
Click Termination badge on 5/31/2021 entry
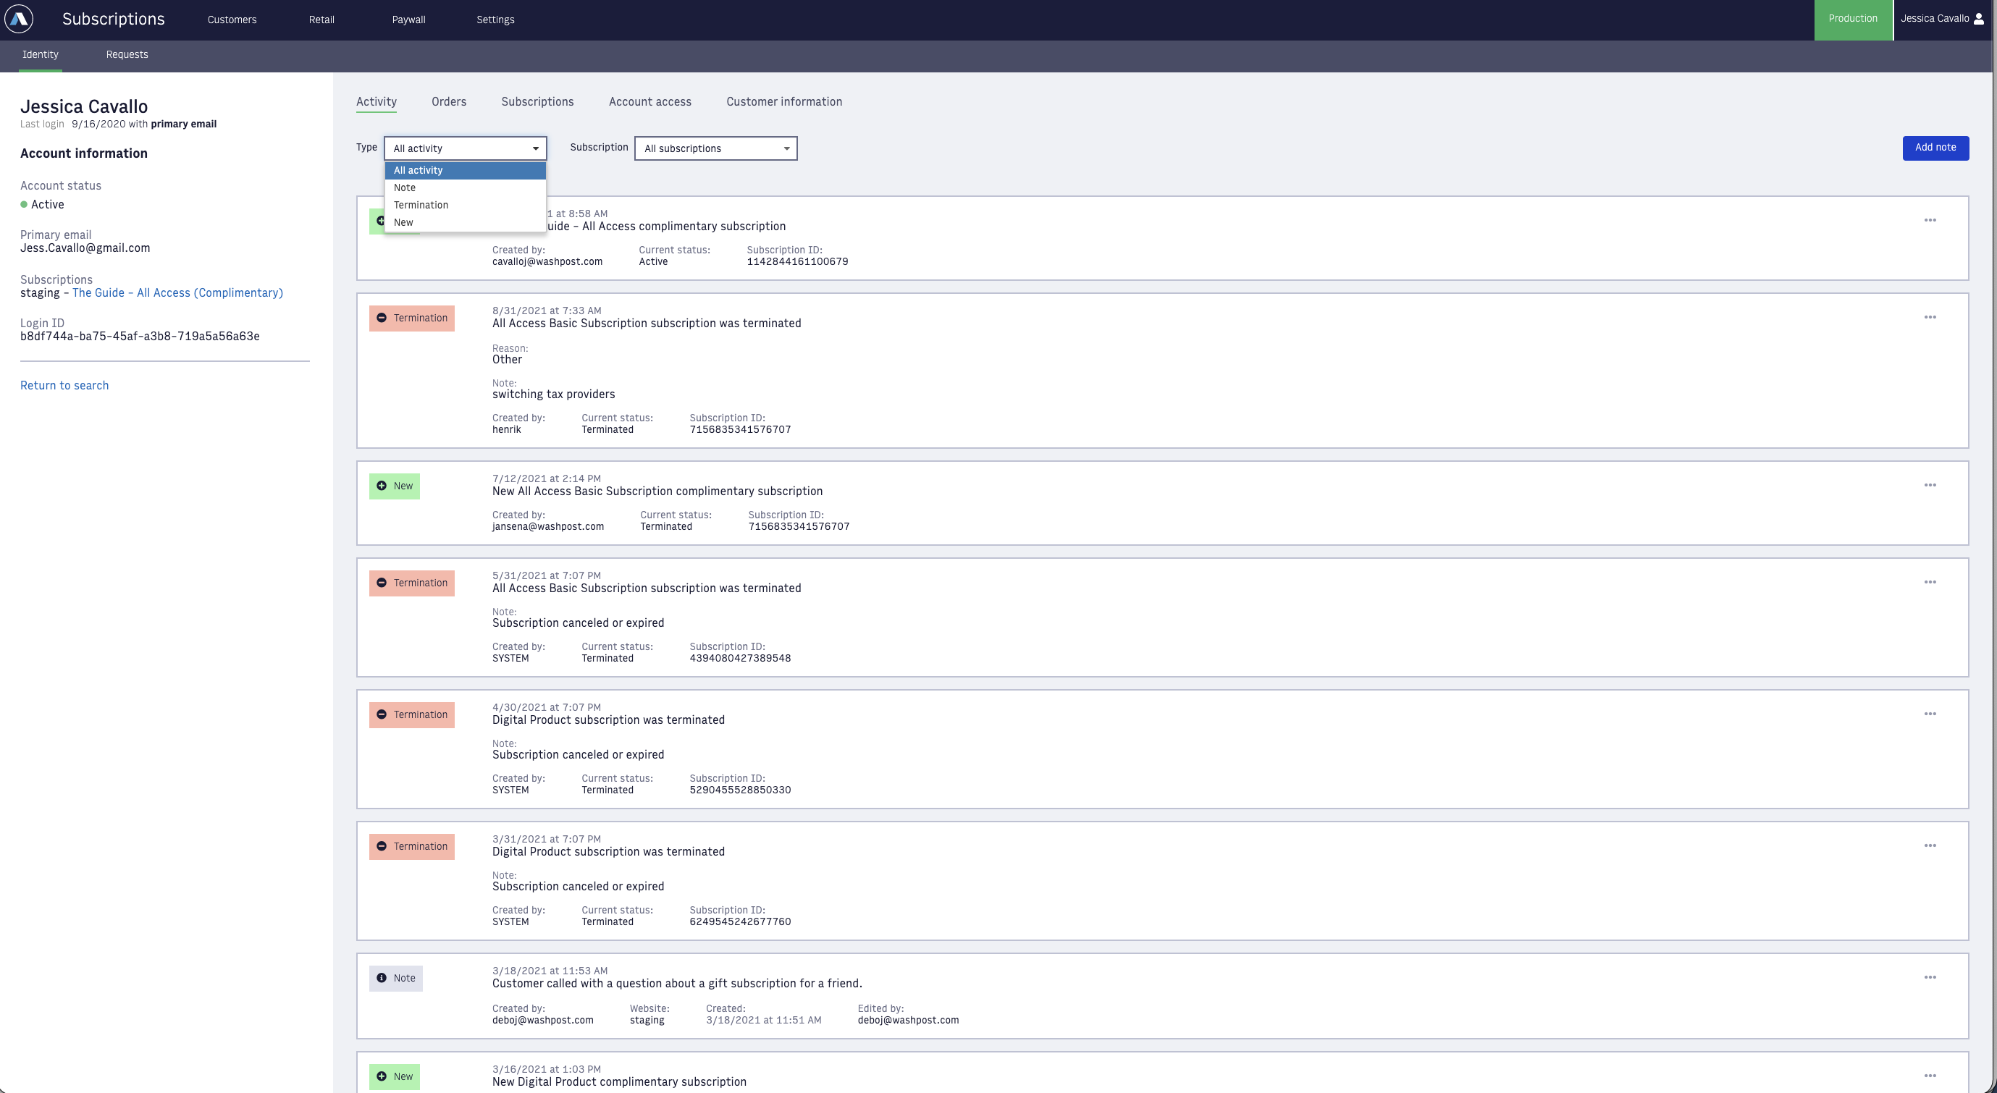click(x=412, y=583)
